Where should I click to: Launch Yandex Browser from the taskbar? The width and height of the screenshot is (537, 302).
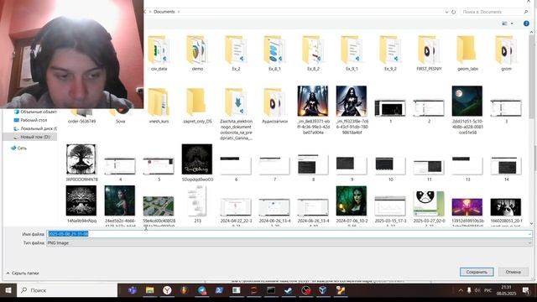[167, 290]
